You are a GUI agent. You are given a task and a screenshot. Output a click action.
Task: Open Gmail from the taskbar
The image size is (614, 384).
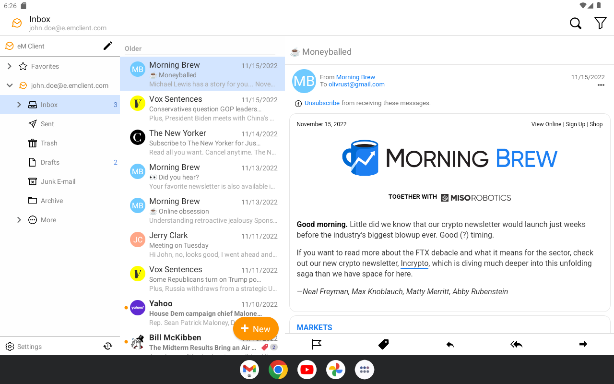tap(249, 370)
